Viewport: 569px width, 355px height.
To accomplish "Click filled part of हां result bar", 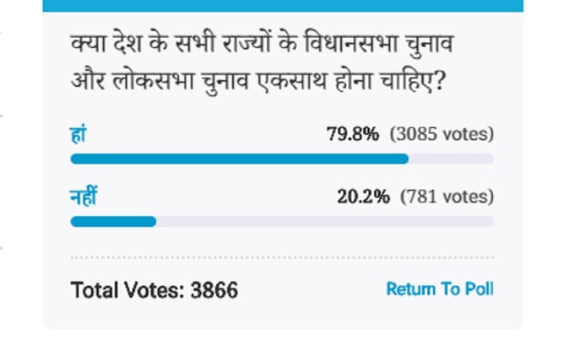I will pyautogui.click(x=236, y=159).
